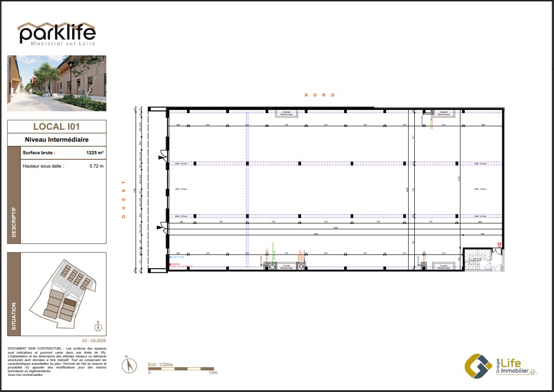This screenshot has width=554, height=392.
Task: Click the Surface brute 1225 m² row
Action: (x=63, y=152)
